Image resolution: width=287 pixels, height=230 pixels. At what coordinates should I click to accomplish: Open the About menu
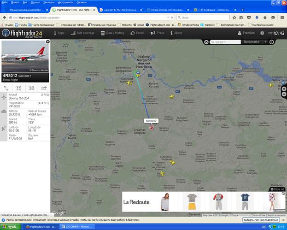[176, 33]
